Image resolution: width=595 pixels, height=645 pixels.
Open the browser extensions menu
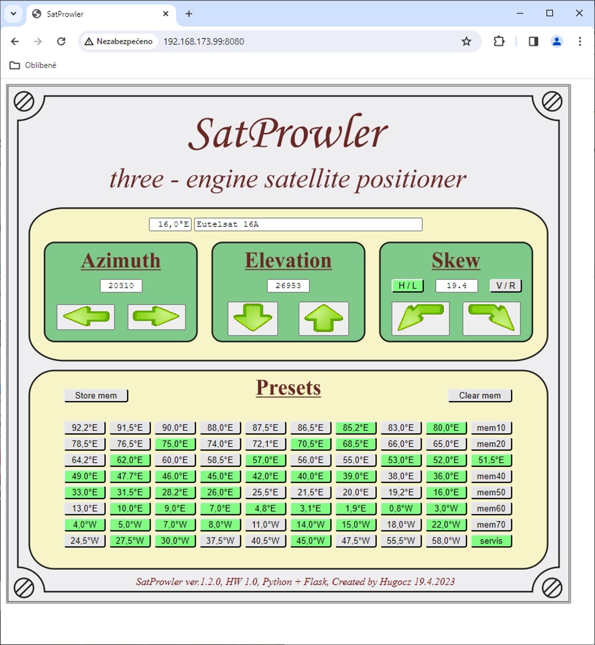tap(499, 41)
